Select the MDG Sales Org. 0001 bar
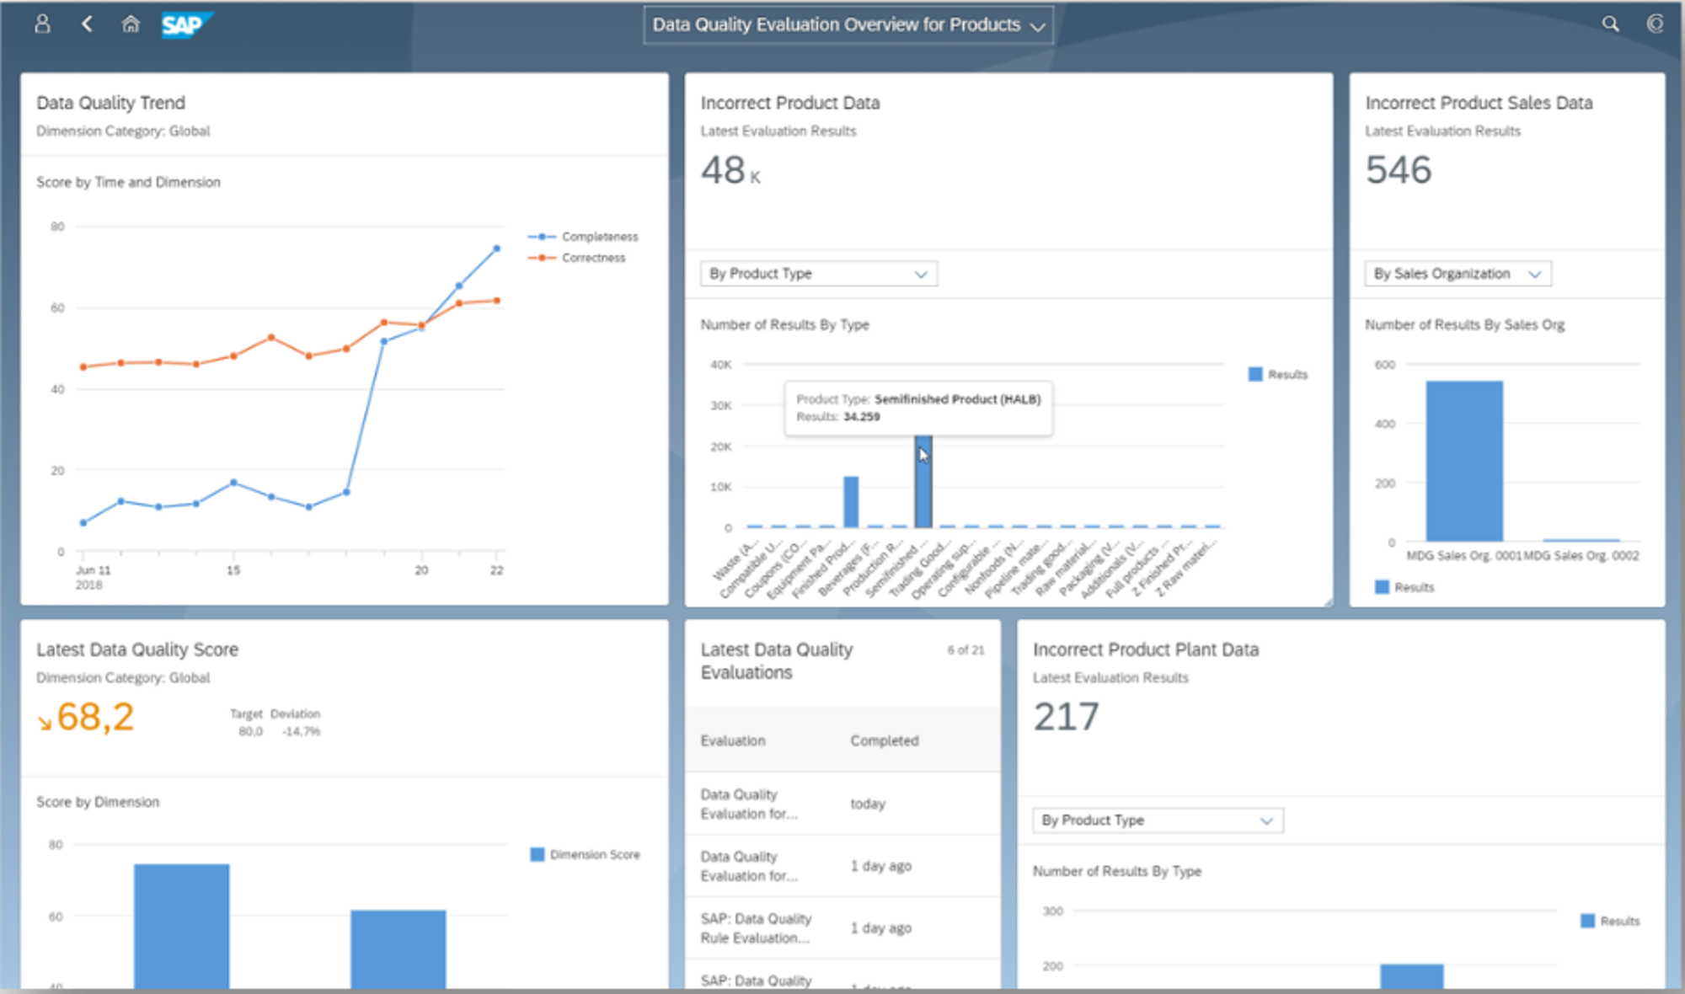This screenshot has height=994, width=1685. tap(1464, 461)
